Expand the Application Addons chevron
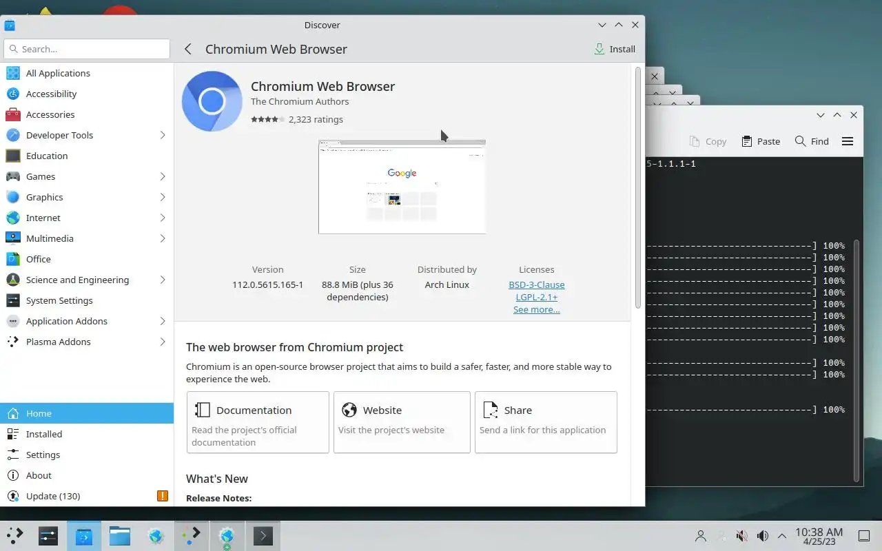 [x=163, y=321]
